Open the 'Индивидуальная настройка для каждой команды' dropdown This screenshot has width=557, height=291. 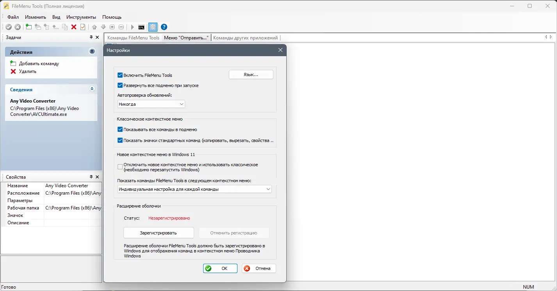coord(195,189)
